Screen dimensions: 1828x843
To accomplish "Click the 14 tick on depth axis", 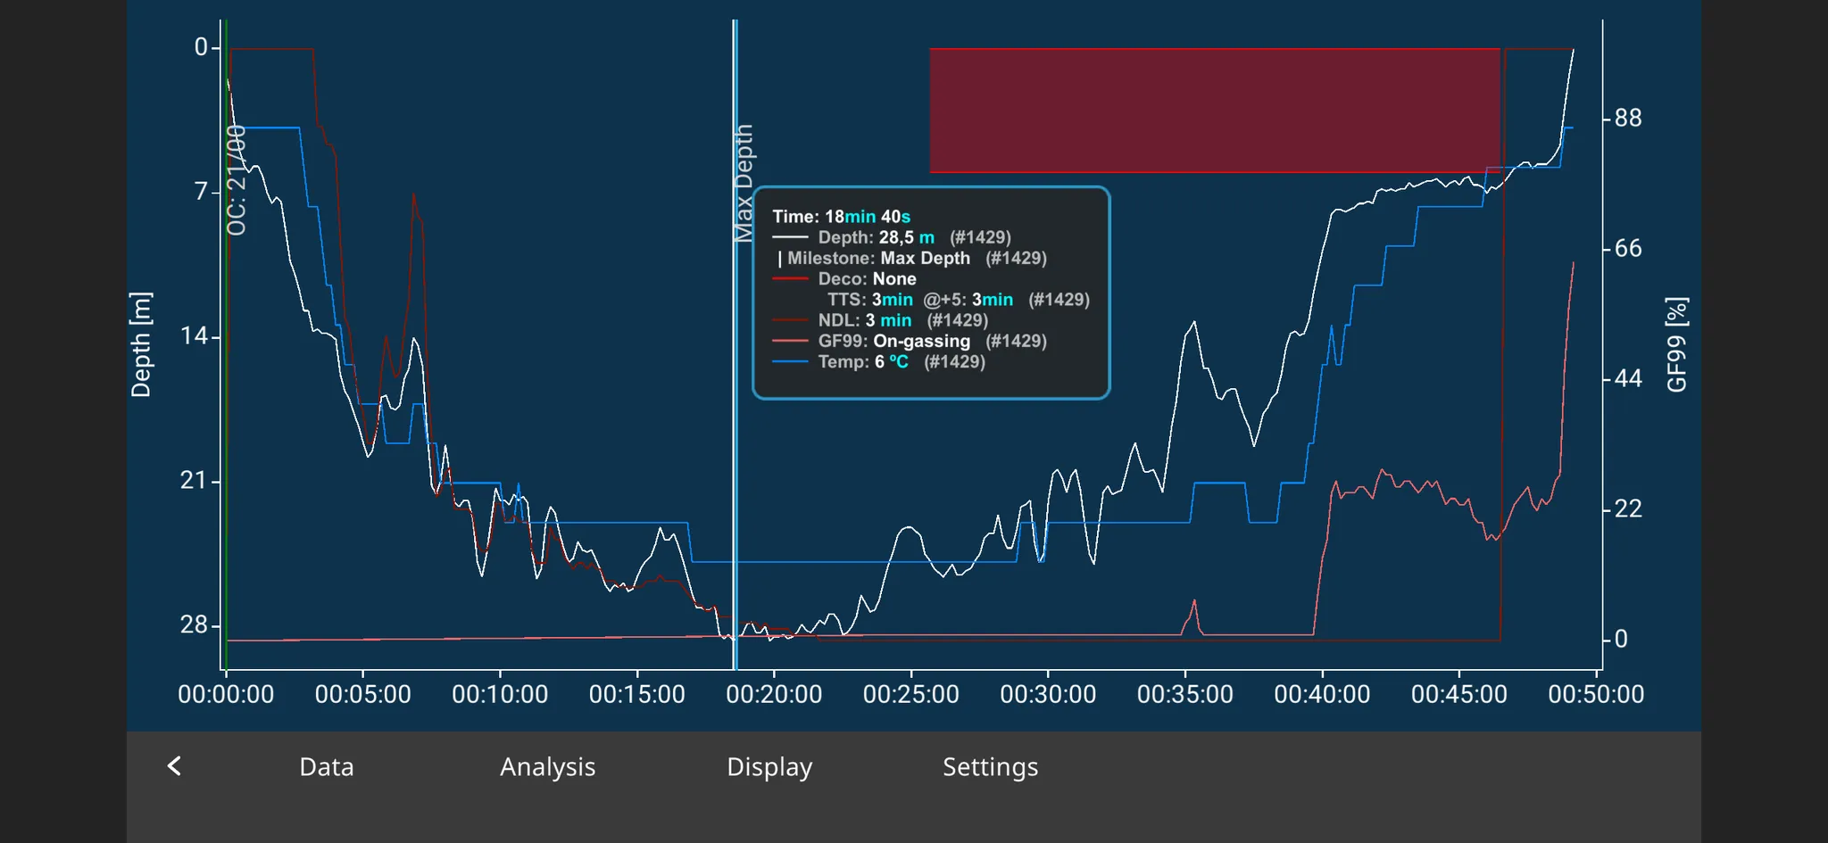I will (194, 336).
